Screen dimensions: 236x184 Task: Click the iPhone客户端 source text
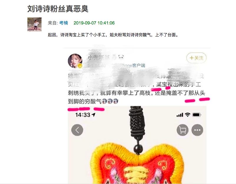pos(132,65)
